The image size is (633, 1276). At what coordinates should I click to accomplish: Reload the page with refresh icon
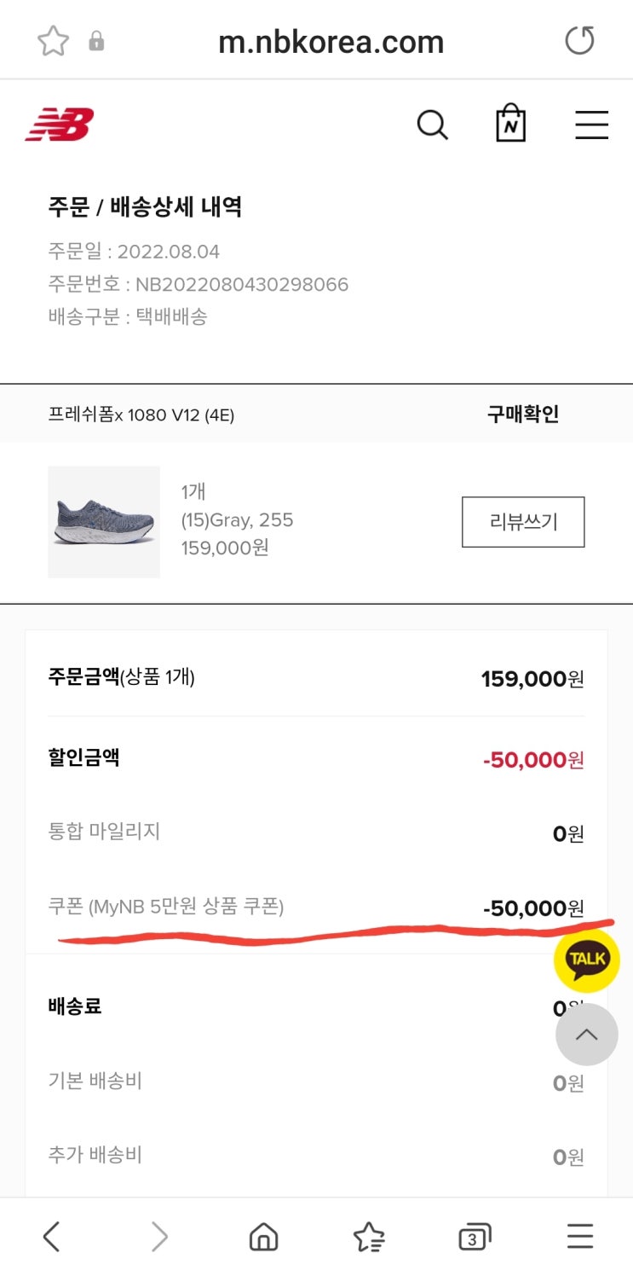tap(580, 40)
